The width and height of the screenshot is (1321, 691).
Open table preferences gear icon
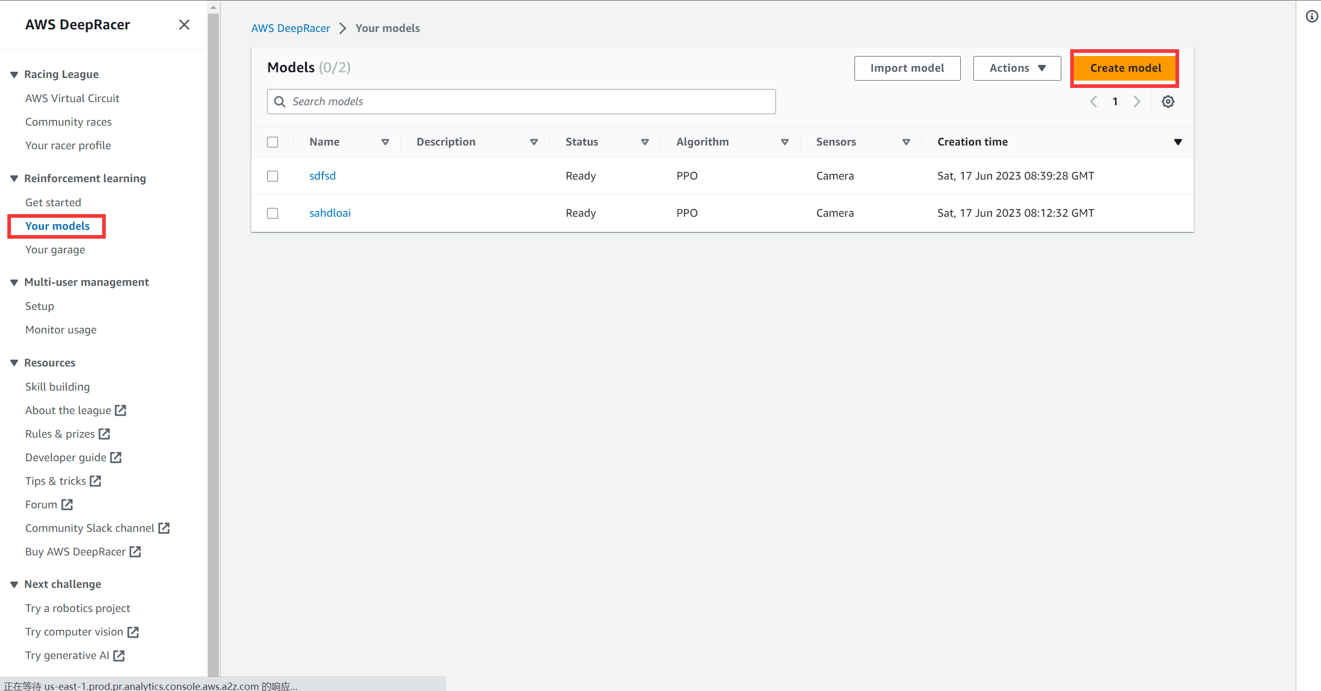(x=1168, y=102)
